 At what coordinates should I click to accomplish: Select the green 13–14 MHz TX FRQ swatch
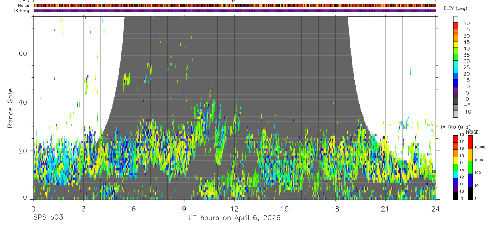pyautogui.click(x=455, y=167)
